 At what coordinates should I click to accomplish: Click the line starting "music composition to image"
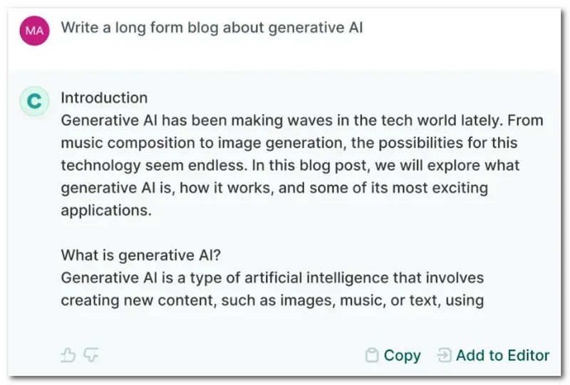[288, 144]
